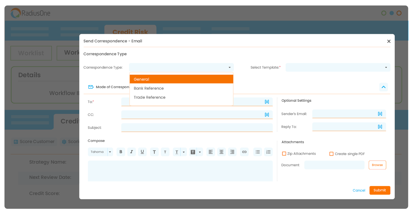Click the Score Customer icon
The width and height of the screenshot is (413, 215).
pos(16,142)
